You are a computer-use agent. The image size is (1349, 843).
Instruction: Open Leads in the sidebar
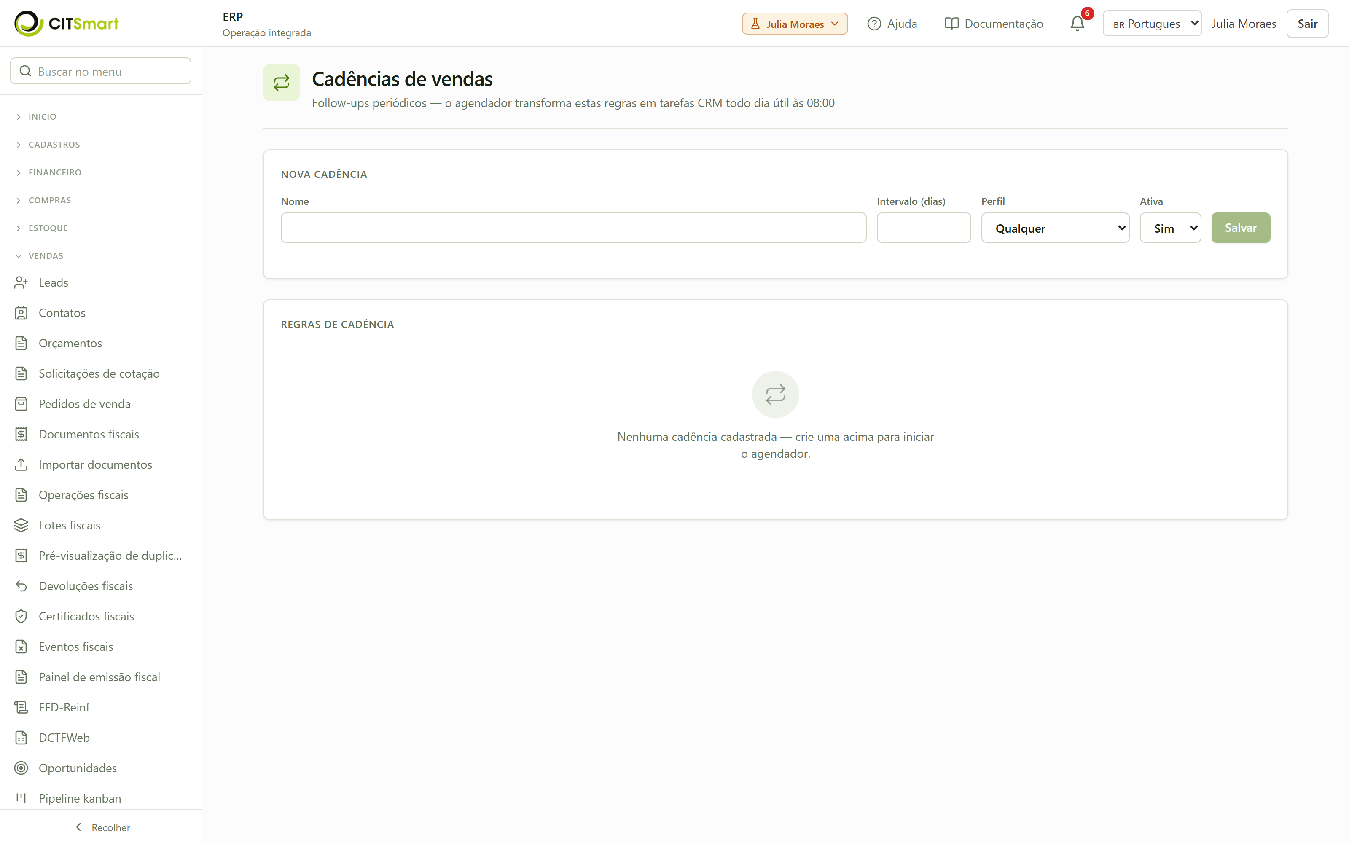pos(100,283)
